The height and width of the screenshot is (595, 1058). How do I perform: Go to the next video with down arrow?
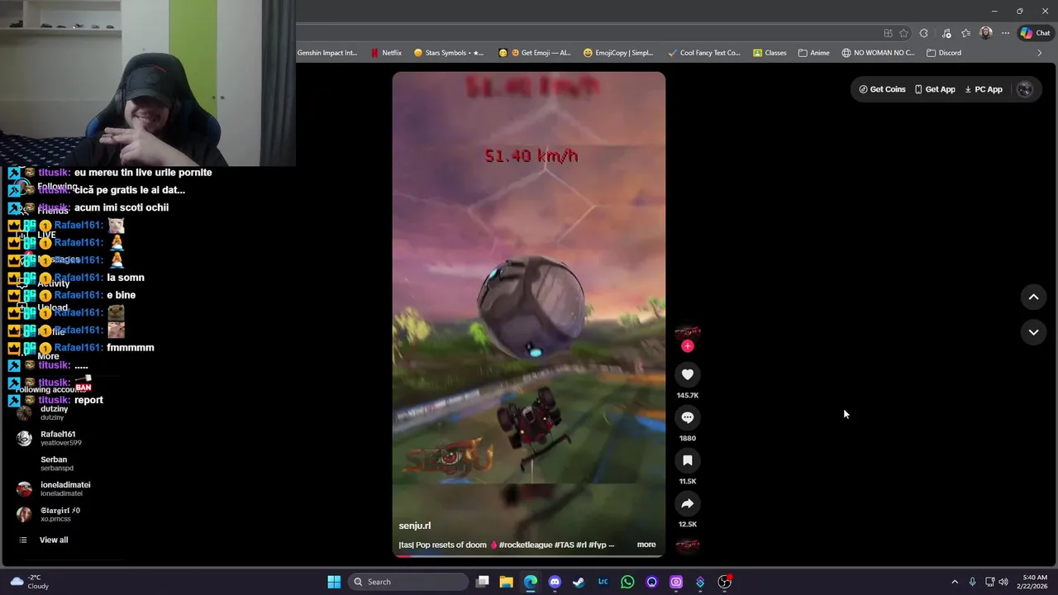click(x=1033, y=332)
